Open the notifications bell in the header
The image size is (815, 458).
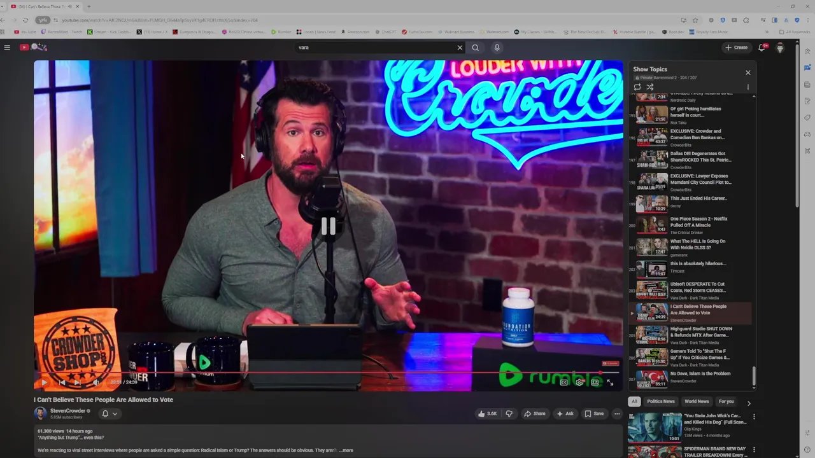pos(762,47)
